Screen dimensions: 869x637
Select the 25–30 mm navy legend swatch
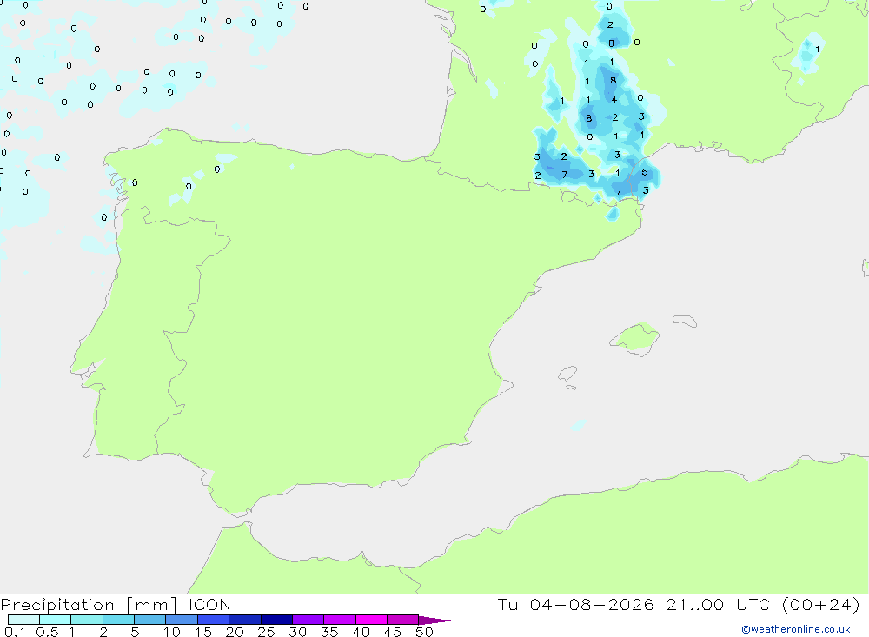pyautogui.click(x=276, y=620)
